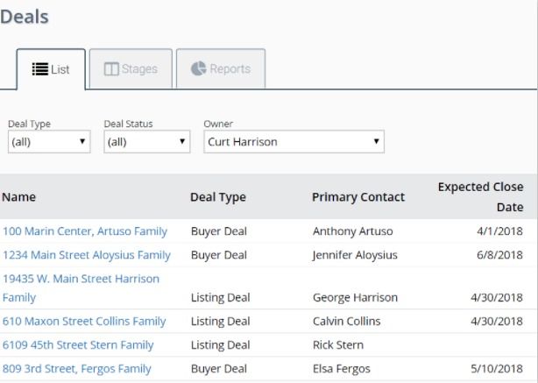Open deal 809 3rd Street, Fergos Family
This screenshot has height=383, width=538.
pos(76,369)
